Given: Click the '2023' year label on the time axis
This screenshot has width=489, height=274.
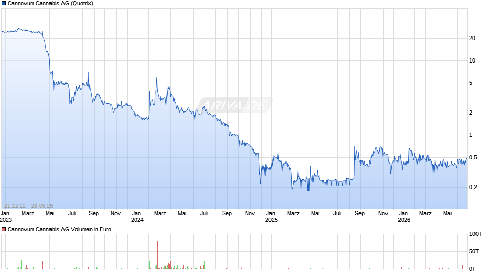Looking at the screenshot, I should 6,220.
